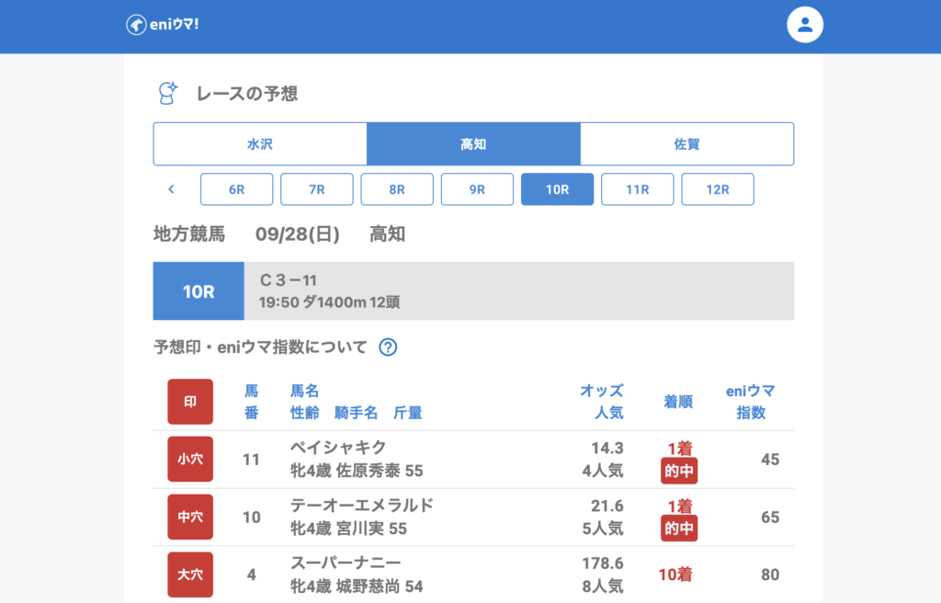The height and width of the screenshot is (603, 941).
Task: Select race 7R
Action: point(317,189)
